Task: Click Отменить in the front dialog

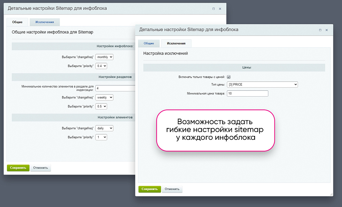Action: tap(172, 189)
